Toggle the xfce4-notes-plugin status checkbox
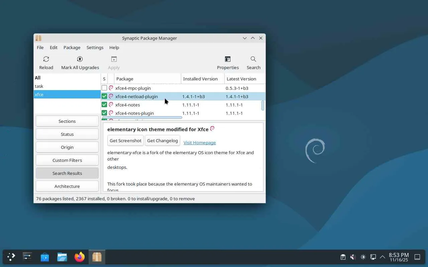428x267 pixels. [104, 113]
